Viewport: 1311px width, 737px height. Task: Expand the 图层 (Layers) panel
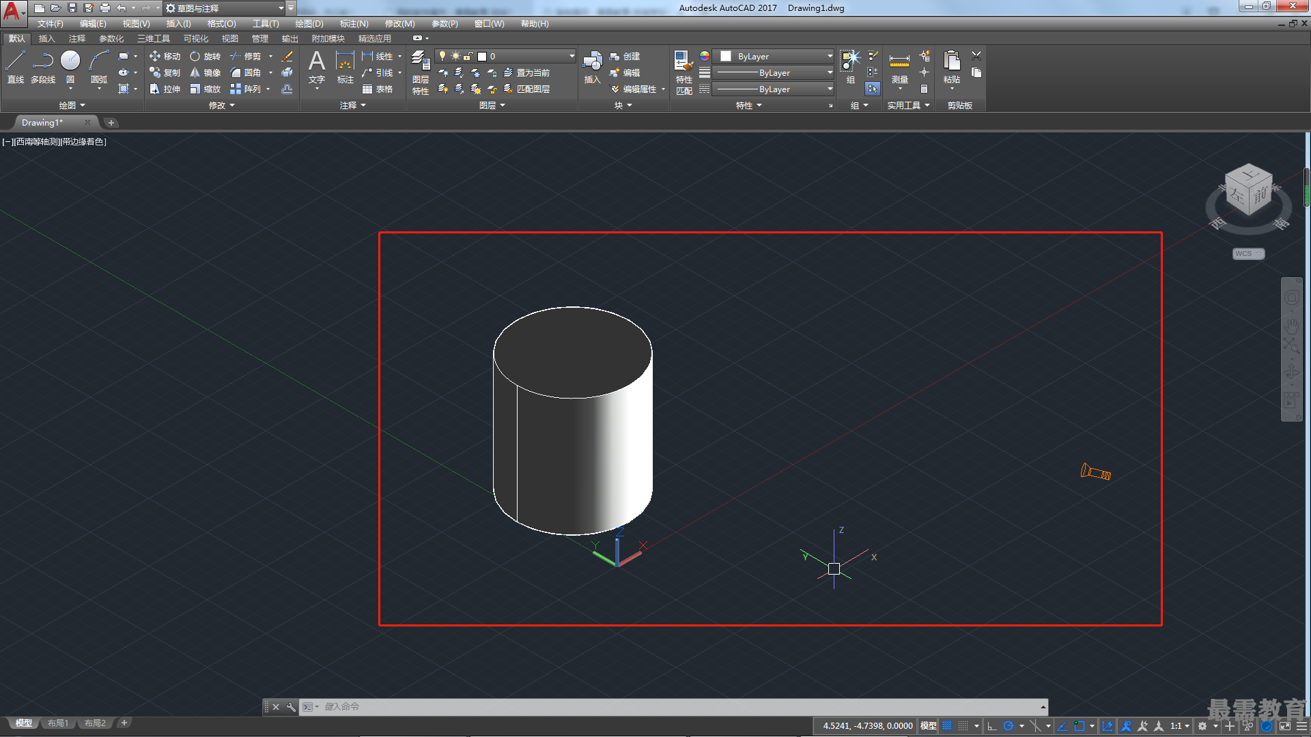point(492,105)
